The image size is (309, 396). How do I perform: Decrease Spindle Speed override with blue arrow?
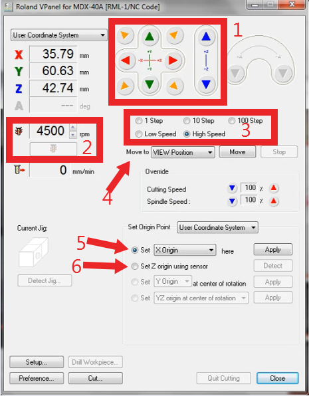click(x=232, y=201)
